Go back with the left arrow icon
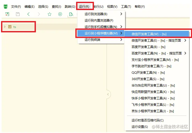 coord(28,14)
